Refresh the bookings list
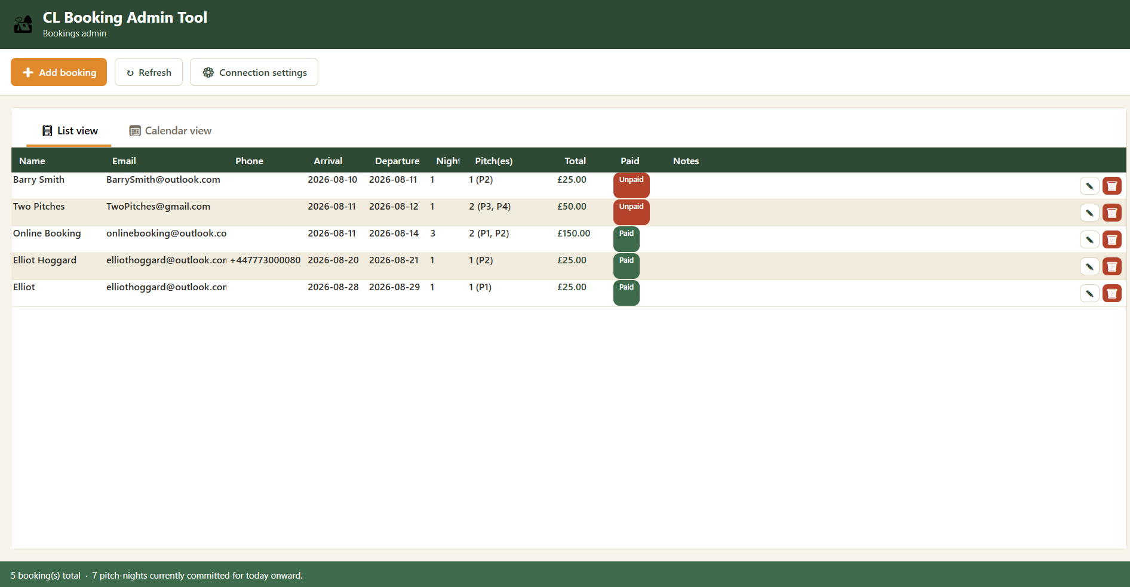 [x=149, y=72]
